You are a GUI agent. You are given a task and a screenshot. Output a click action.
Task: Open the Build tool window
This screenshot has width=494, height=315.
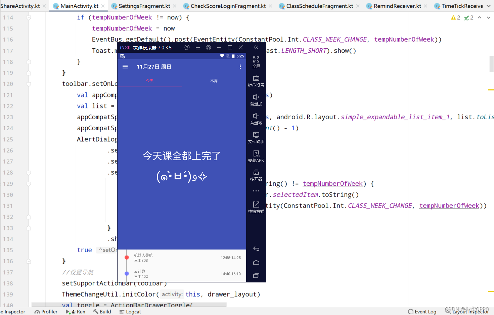point(102,312)
